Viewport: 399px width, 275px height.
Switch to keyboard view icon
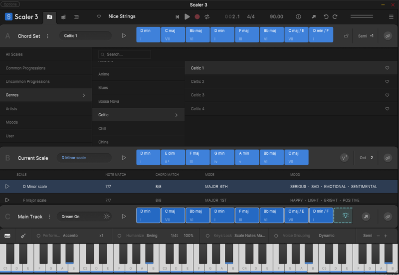(x=7, y=236)
